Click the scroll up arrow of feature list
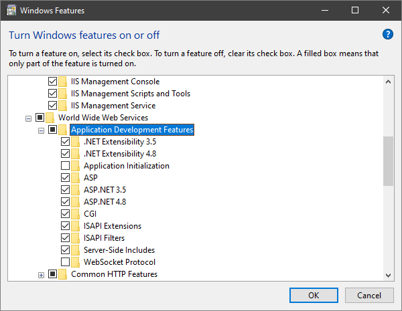The image size is (402, 311). [x=388, y=82]
